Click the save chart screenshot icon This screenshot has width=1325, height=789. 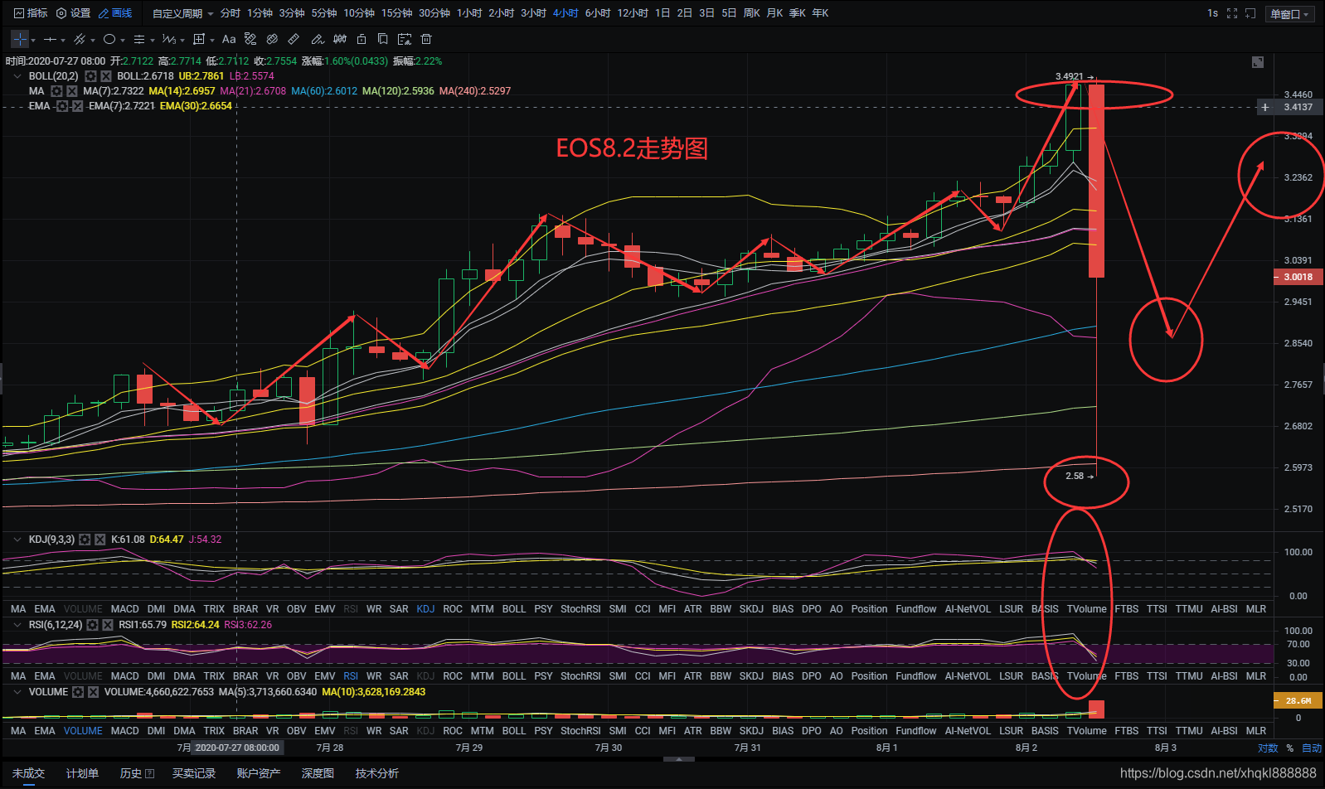405,39
